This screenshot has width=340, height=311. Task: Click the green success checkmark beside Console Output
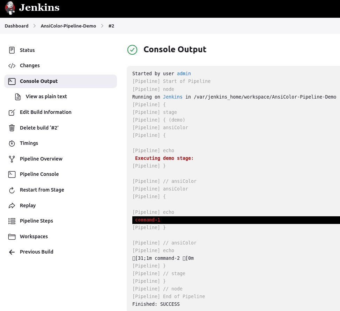coord(132,50)
